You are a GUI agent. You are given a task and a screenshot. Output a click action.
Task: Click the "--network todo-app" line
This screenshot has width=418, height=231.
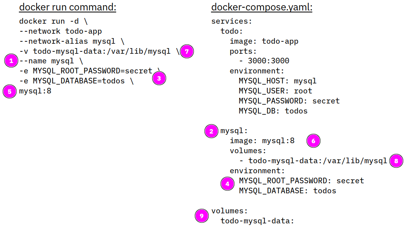click(60, 31)
